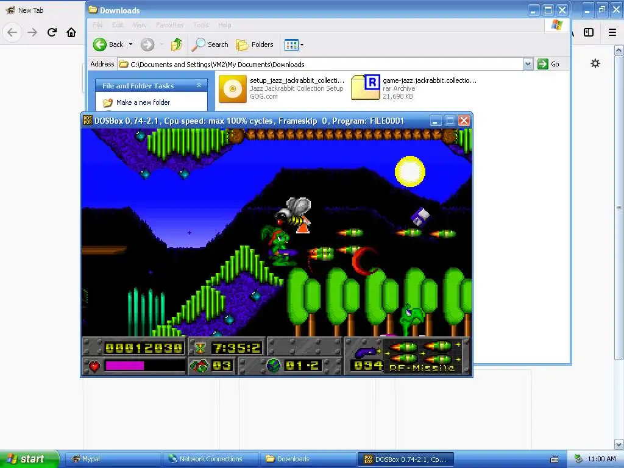The width and height of the screenshot is (624, 468).
Task: Click the browser scrollbar down arrow
Action: click(x=619, y=444)
